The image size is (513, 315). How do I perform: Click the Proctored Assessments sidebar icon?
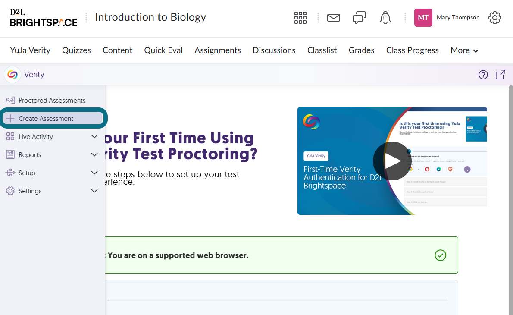tap(10, 100)
